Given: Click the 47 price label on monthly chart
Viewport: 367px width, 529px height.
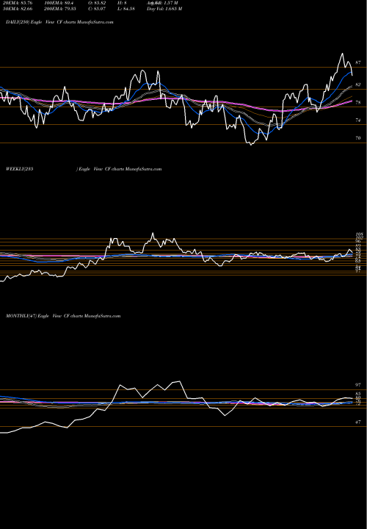Looking at the screenshot, I should (x=358, y=422).
